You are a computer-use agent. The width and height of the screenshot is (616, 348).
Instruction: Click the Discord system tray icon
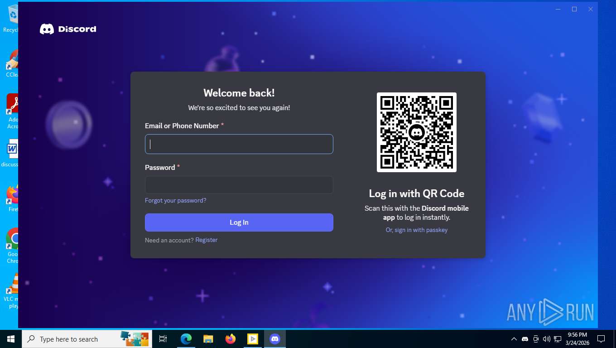click(x=525, y=339)
